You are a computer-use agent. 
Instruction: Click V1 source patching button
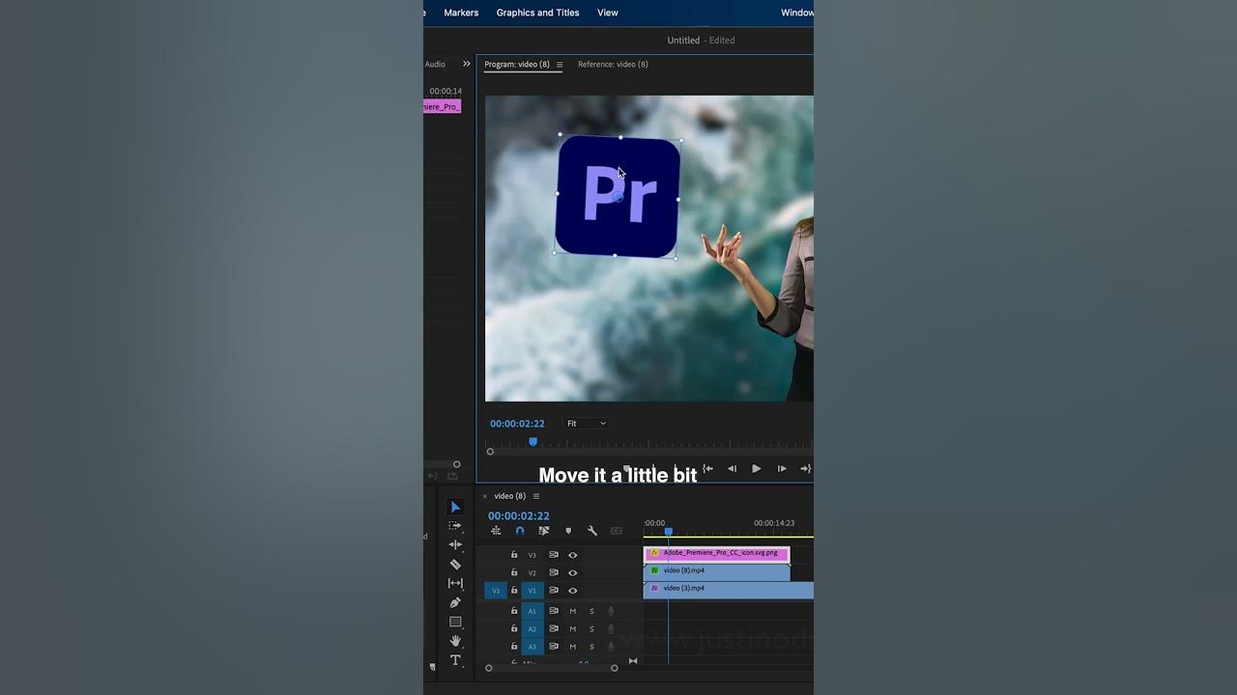click(x=496, y=591)
